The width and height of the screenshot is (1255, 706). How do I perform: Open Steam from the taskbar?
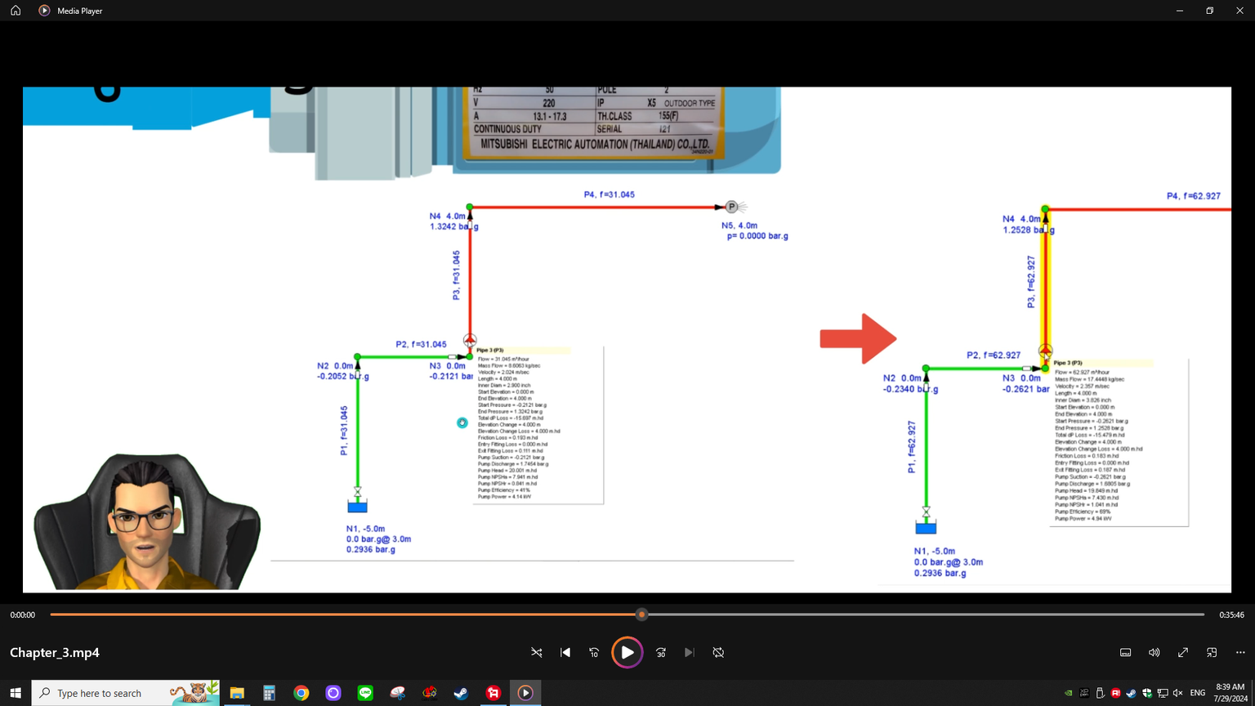pyautogui.click(x=461, y=693)
